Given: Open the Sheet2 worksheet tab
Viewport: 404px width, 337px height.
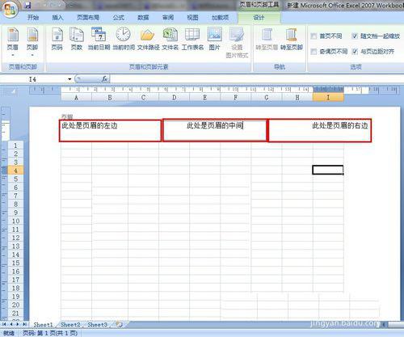Looking at the screenshot, I should 70,325.
